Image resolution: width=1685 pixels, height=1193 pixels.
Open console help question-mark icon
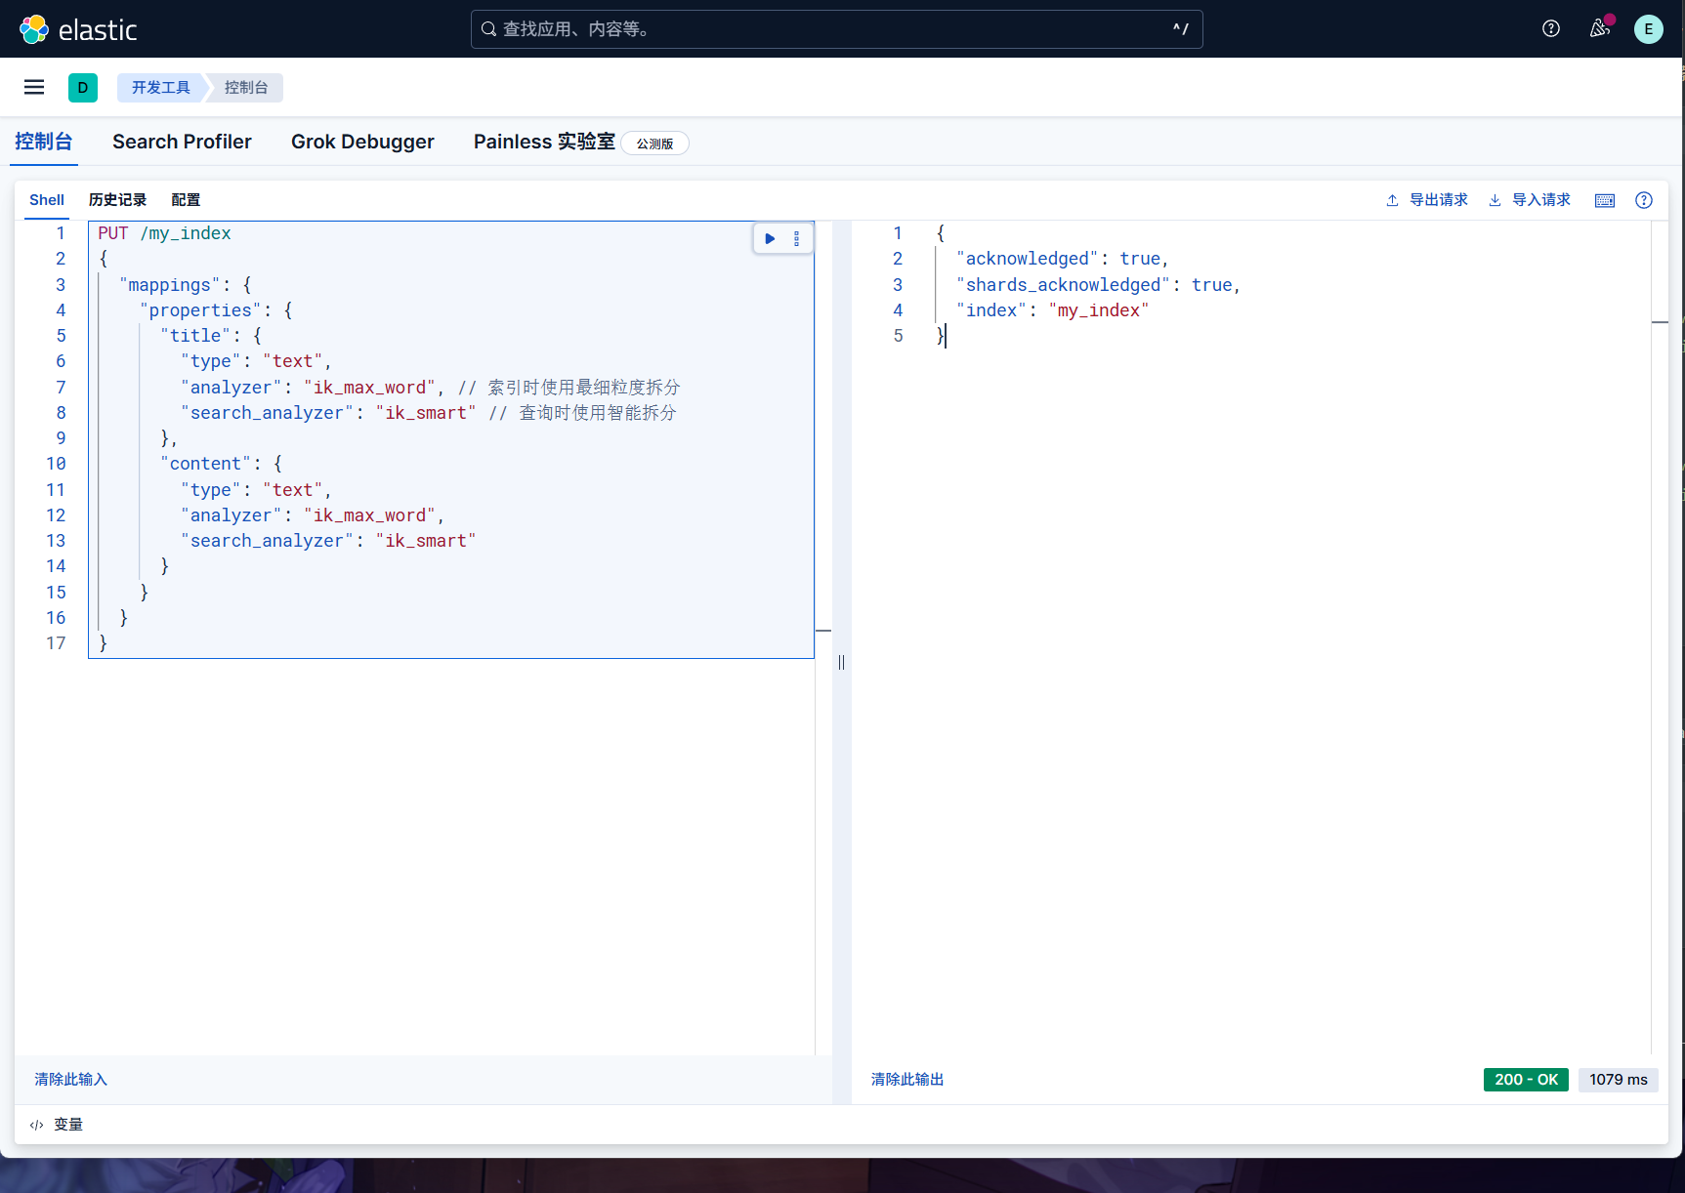[x=1644, y=200]
